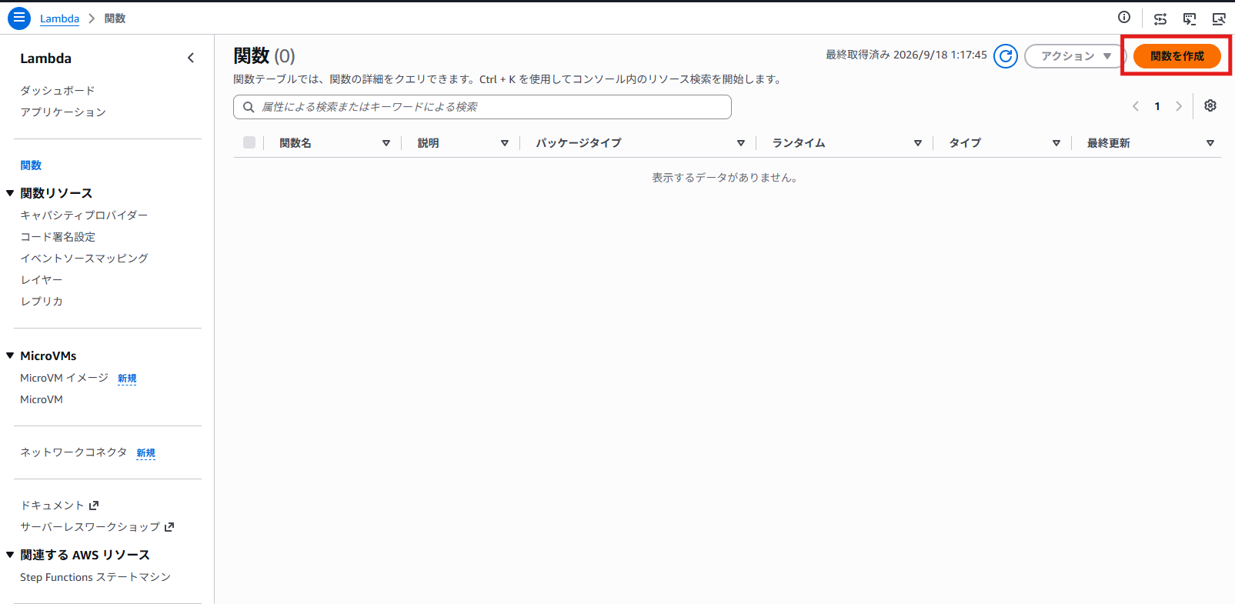Open キャパシティプロバイダー

click(x=84, y=215)
